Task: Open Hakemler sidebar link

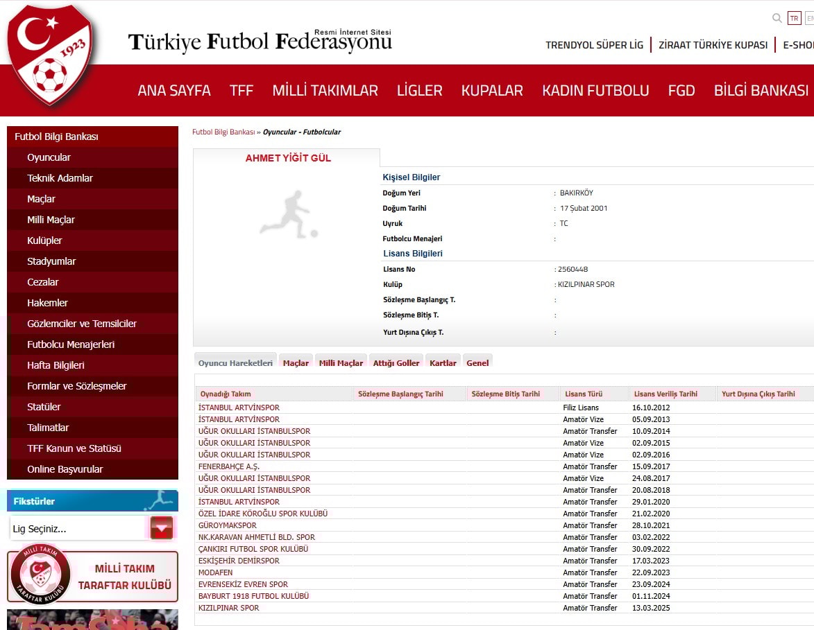Action: pos(92,303)
